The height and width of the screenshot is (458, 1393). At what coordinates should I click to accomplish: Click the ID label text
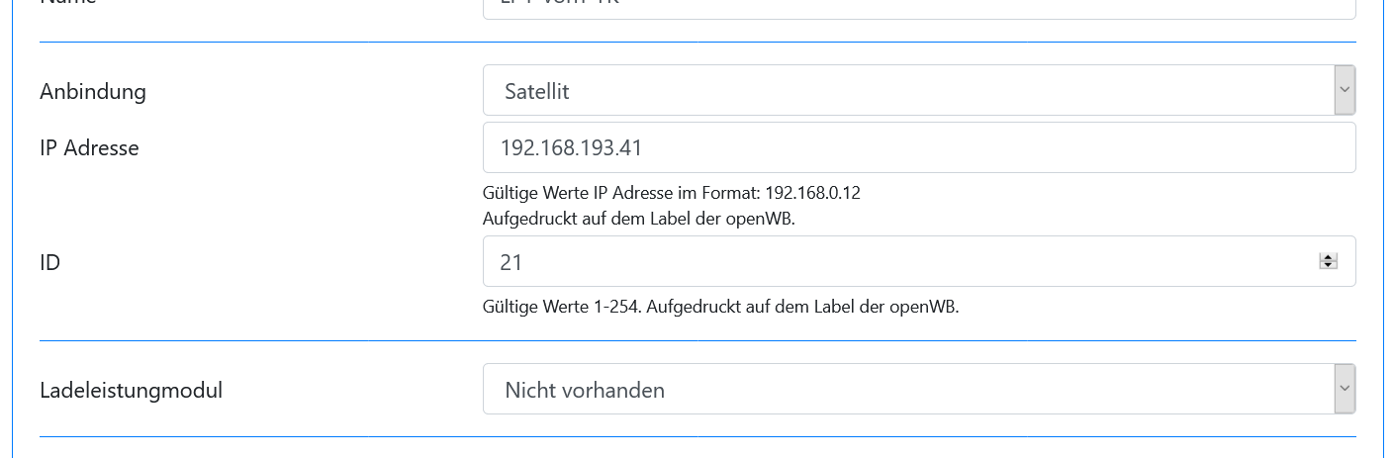click(50, 263)
